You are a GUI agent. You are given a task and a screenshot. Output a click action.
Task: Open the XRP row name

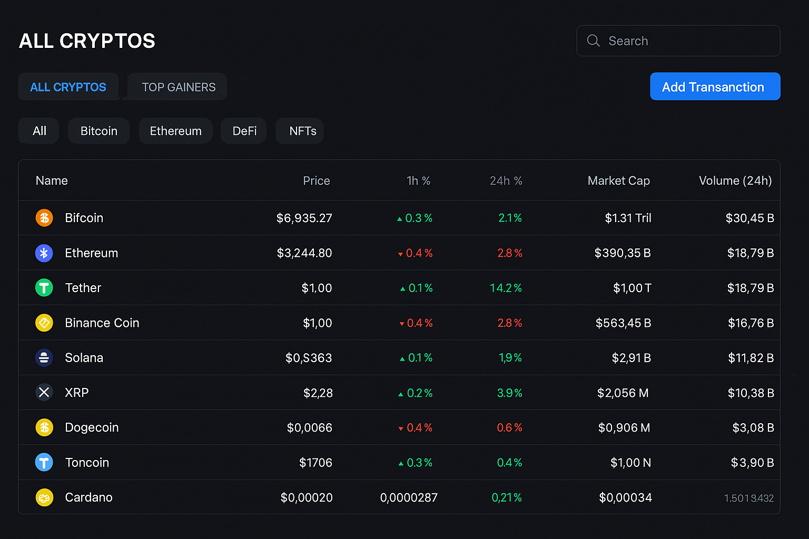(76, 392)
